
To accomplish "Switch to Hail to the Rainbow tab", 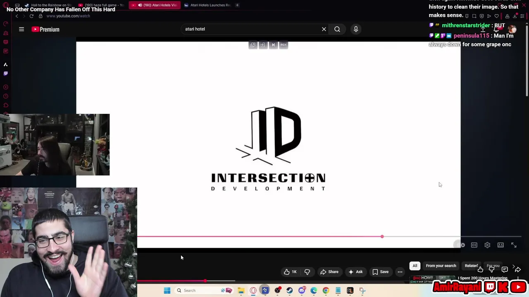I will [49, 5].
